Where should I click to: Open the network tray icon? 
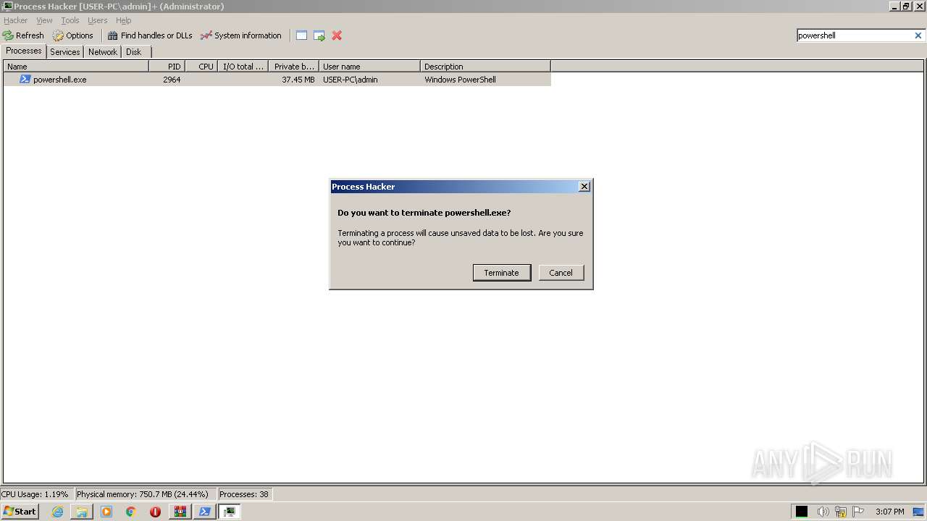(x=840, y=512)
